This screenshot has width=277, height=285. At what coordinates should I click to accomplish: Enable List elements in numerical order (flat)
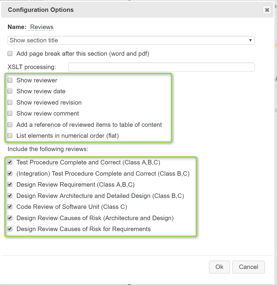point(10,136)
